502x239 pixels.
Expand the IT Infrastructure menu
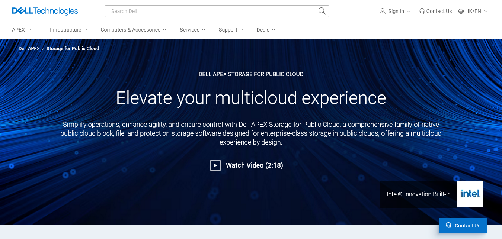tap(65, 30)
